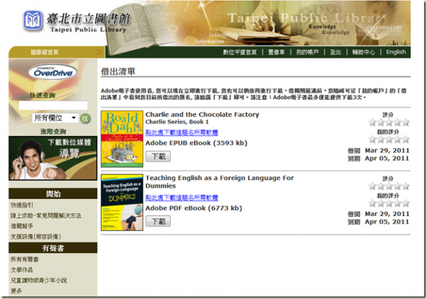Open 我的帳戶 in the navigation bar
Viewport: 426px width, 299px height.
[x=308, y=52]
